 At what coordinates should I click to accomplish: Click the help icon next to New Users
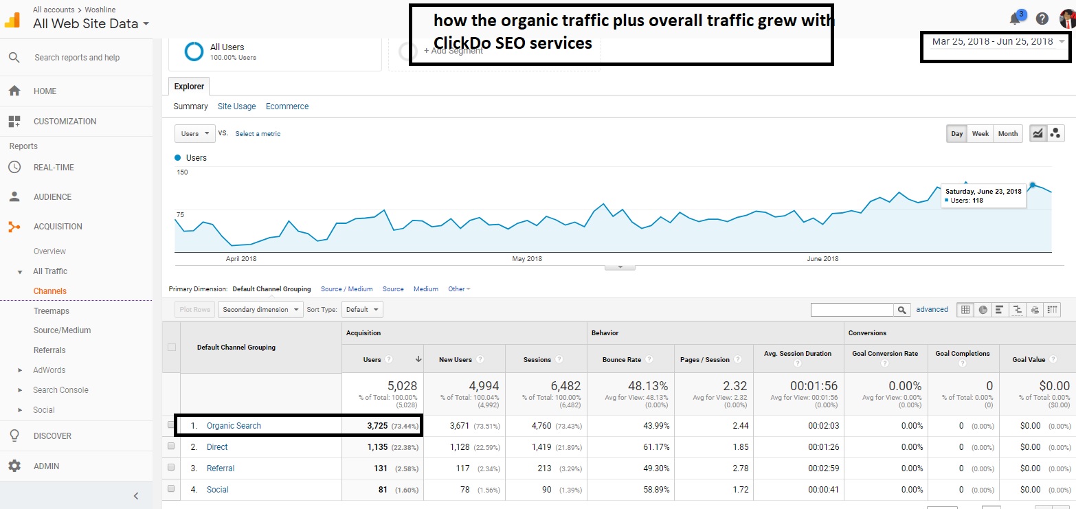(480, 359)
